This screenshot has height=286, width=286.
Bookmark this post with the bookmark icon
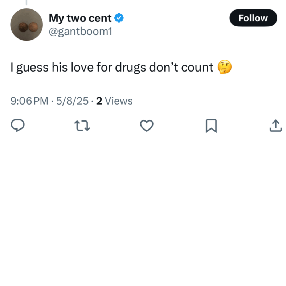tap(211, 126)
